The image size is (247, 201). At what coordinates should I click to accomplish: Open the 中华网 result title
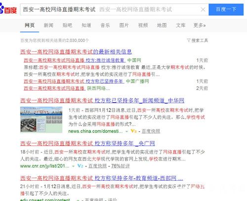point(102,100)
